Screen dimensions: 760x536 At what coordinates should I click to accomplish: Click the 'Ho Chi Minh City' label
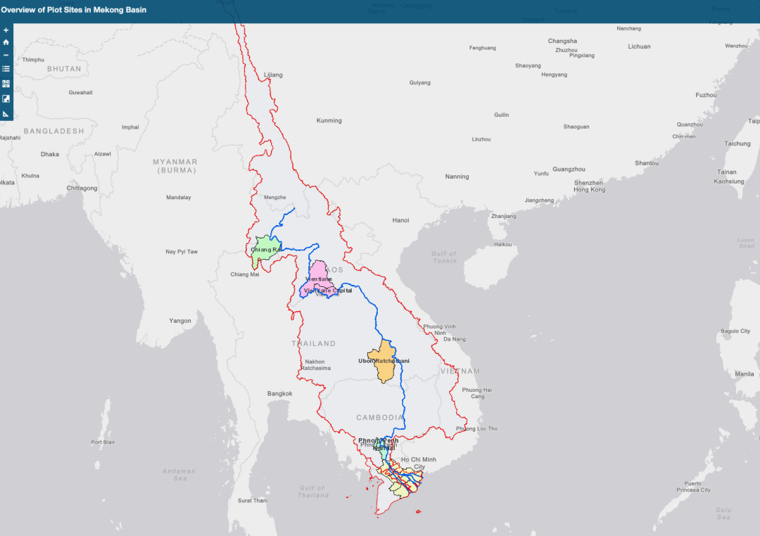[419, 463]
